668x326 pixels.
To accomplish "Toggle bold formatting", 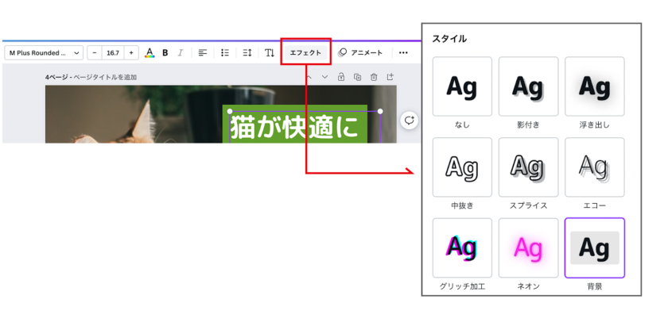I will coord(165,53).
